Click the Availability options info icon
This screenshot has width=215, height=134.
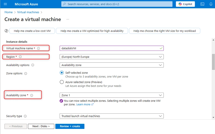click(x=33, y=65)
